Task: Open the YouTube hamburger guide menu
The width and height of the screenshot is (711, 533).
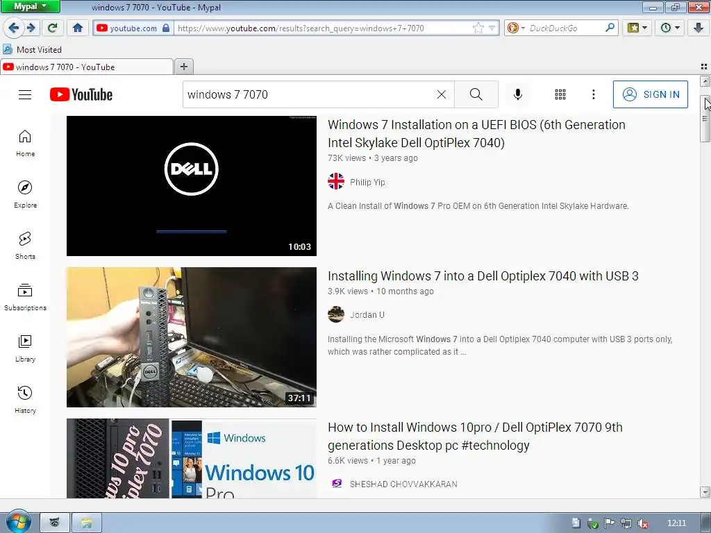Action: tap(25, 94)
